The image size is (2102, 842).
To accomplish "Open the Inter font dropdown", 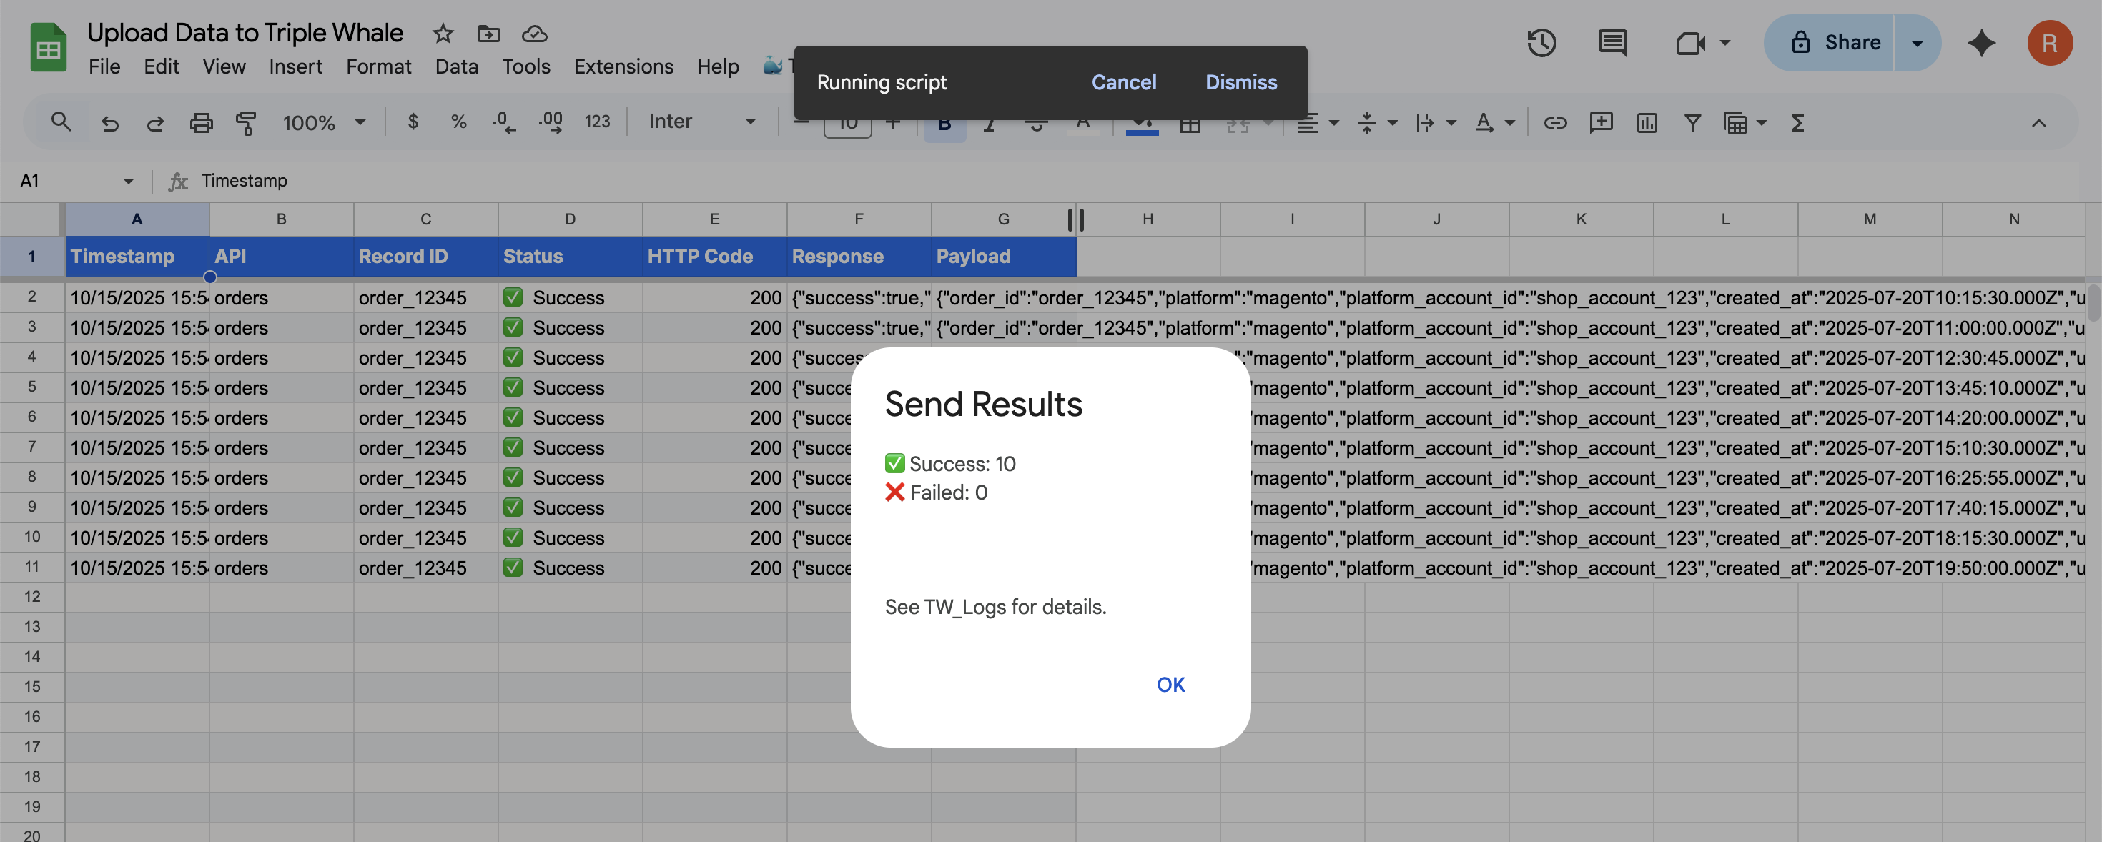I will click(702, 122).
